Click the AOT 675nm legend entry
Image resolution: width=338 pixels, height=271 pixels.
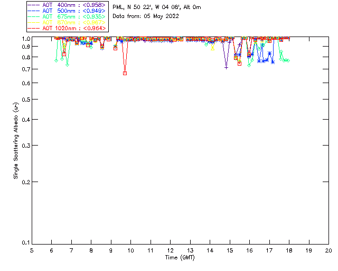[67, 16]
